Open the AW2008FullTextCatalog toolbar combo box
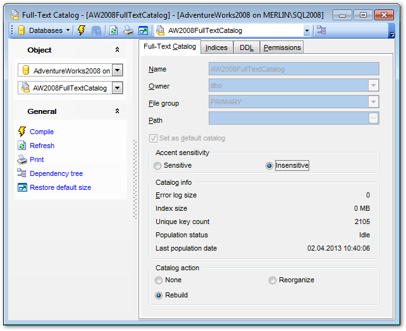This screenshot has height=331, width=406. [x=307, y=30]
